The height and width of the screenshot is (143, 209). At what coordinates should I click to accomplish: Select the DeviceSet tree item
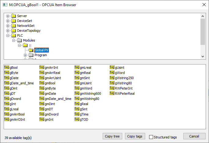24,21
